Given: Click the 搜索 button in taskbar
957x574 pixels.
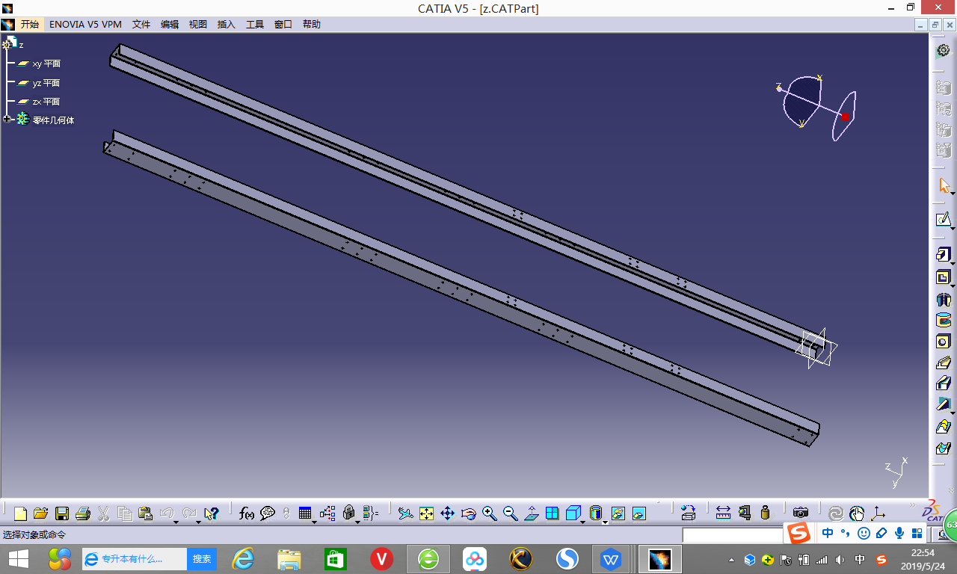Looking at the screenshot, I should [x=202, y=558].
